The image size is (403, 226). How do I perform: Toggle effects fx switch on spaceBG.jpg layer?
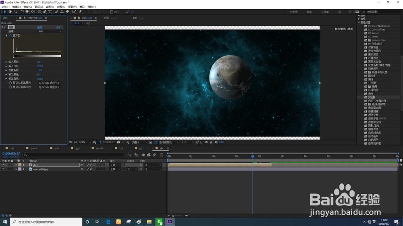pyautogui.click(x=91, y=169)
